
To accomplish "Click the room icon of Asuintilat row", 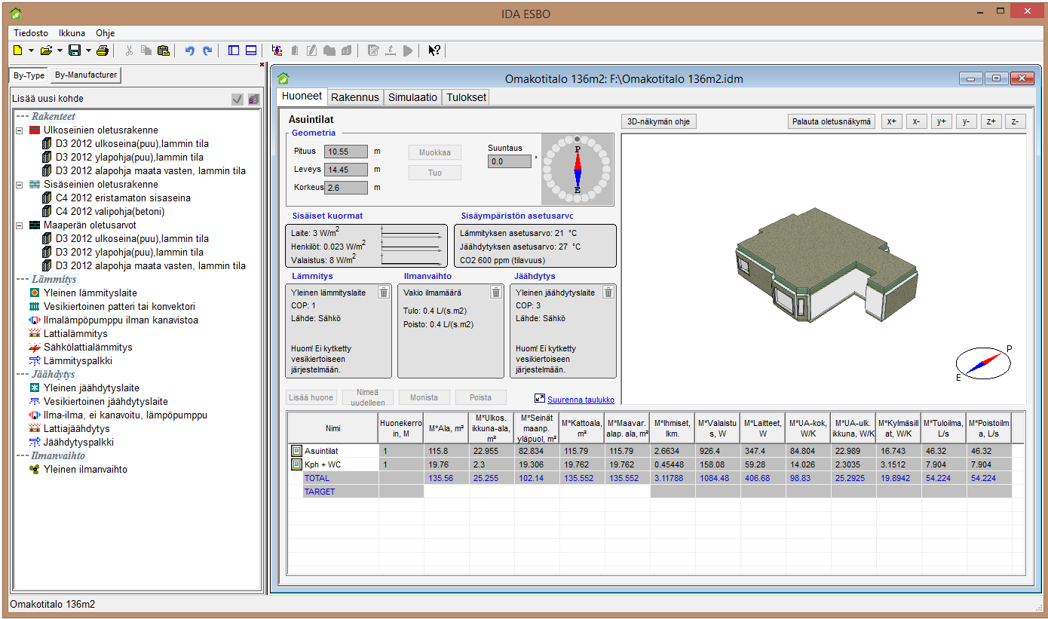I will coord(296,450).
